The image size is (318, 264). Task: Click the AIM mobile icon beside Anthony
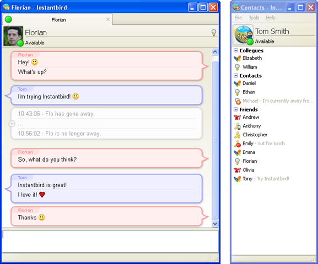click(237, 126)
